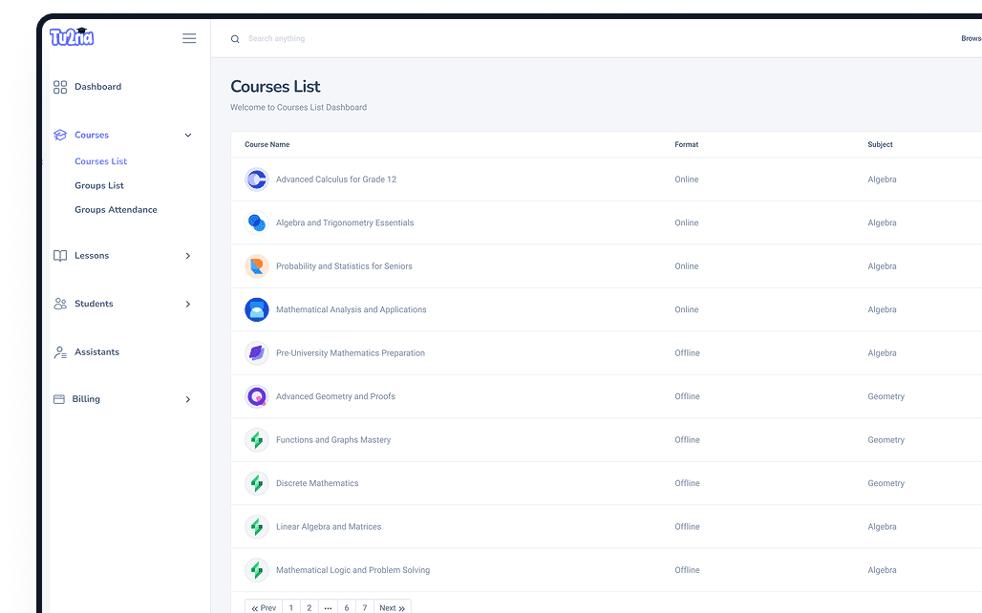Click the Subject column header
The width and height of the screenshot is (982, 613).
pyautogui.click(x=880, y=144)
